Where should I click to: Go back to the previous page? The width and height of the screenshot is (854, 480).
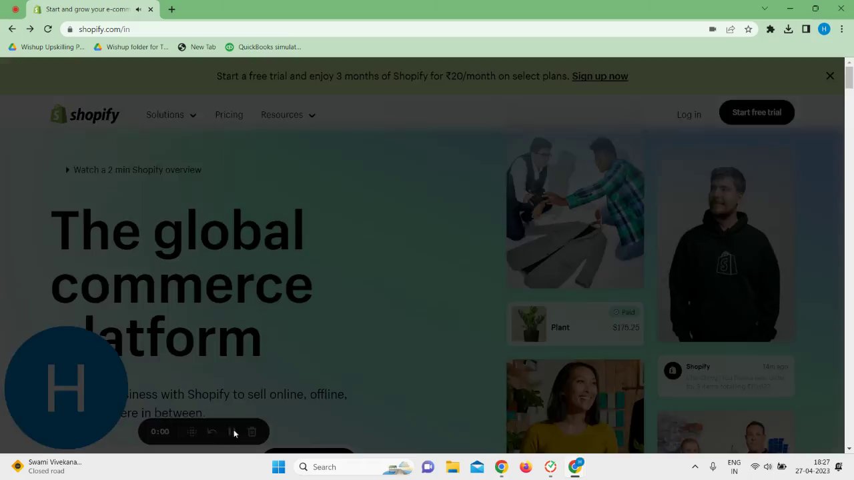tap(12, 29)
